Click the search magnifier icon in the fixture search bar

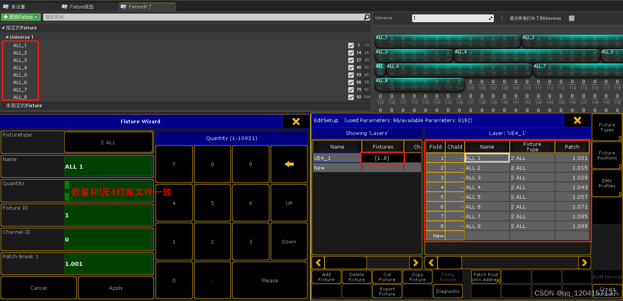tap(367, 17)
